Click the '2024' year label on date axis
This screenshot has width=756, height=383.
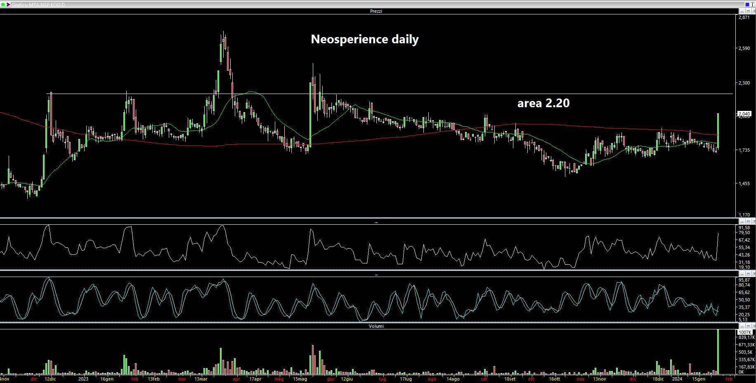pyautogui.click(x=677, y=379)
